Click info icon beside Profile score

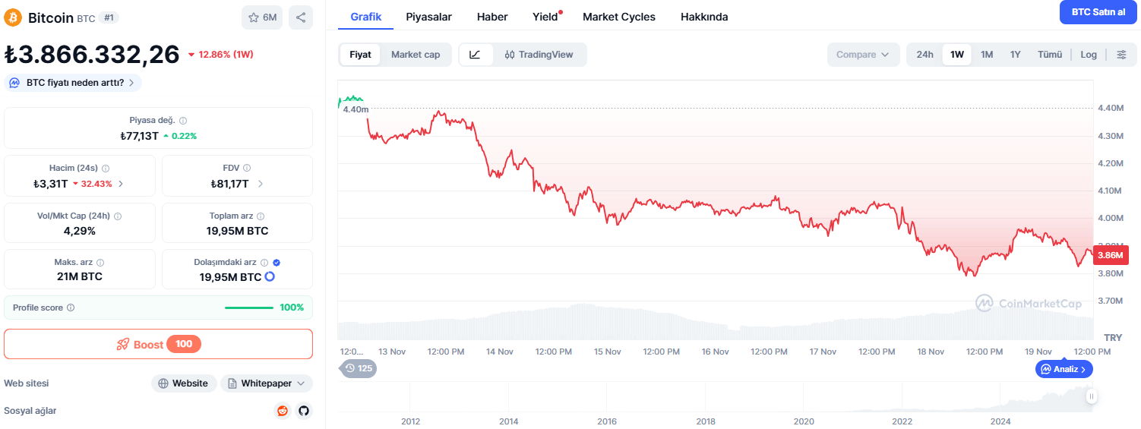71,308
